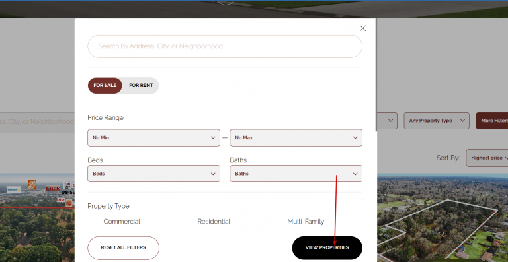Click the address search field in the dialog

pyautogui.click(x=225, y=46)
